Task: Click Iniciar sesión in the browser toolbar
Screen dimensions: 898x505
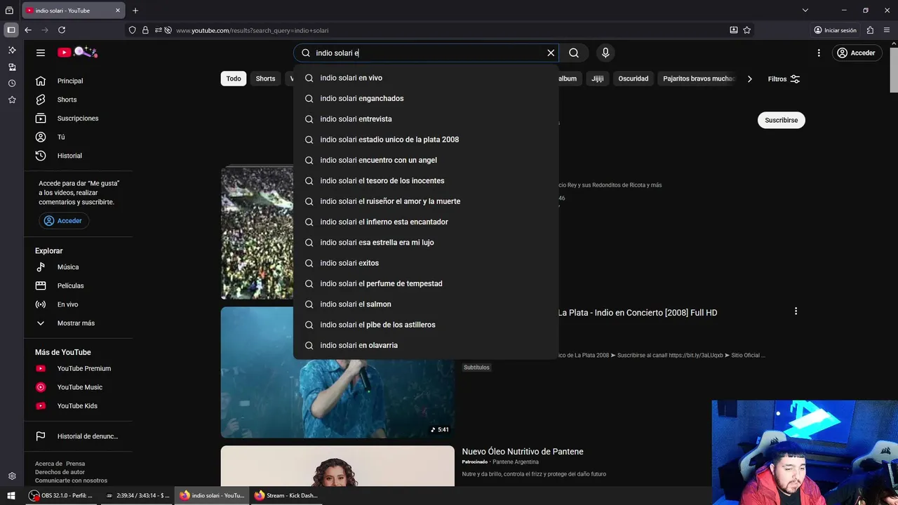Action: (835, 30)
